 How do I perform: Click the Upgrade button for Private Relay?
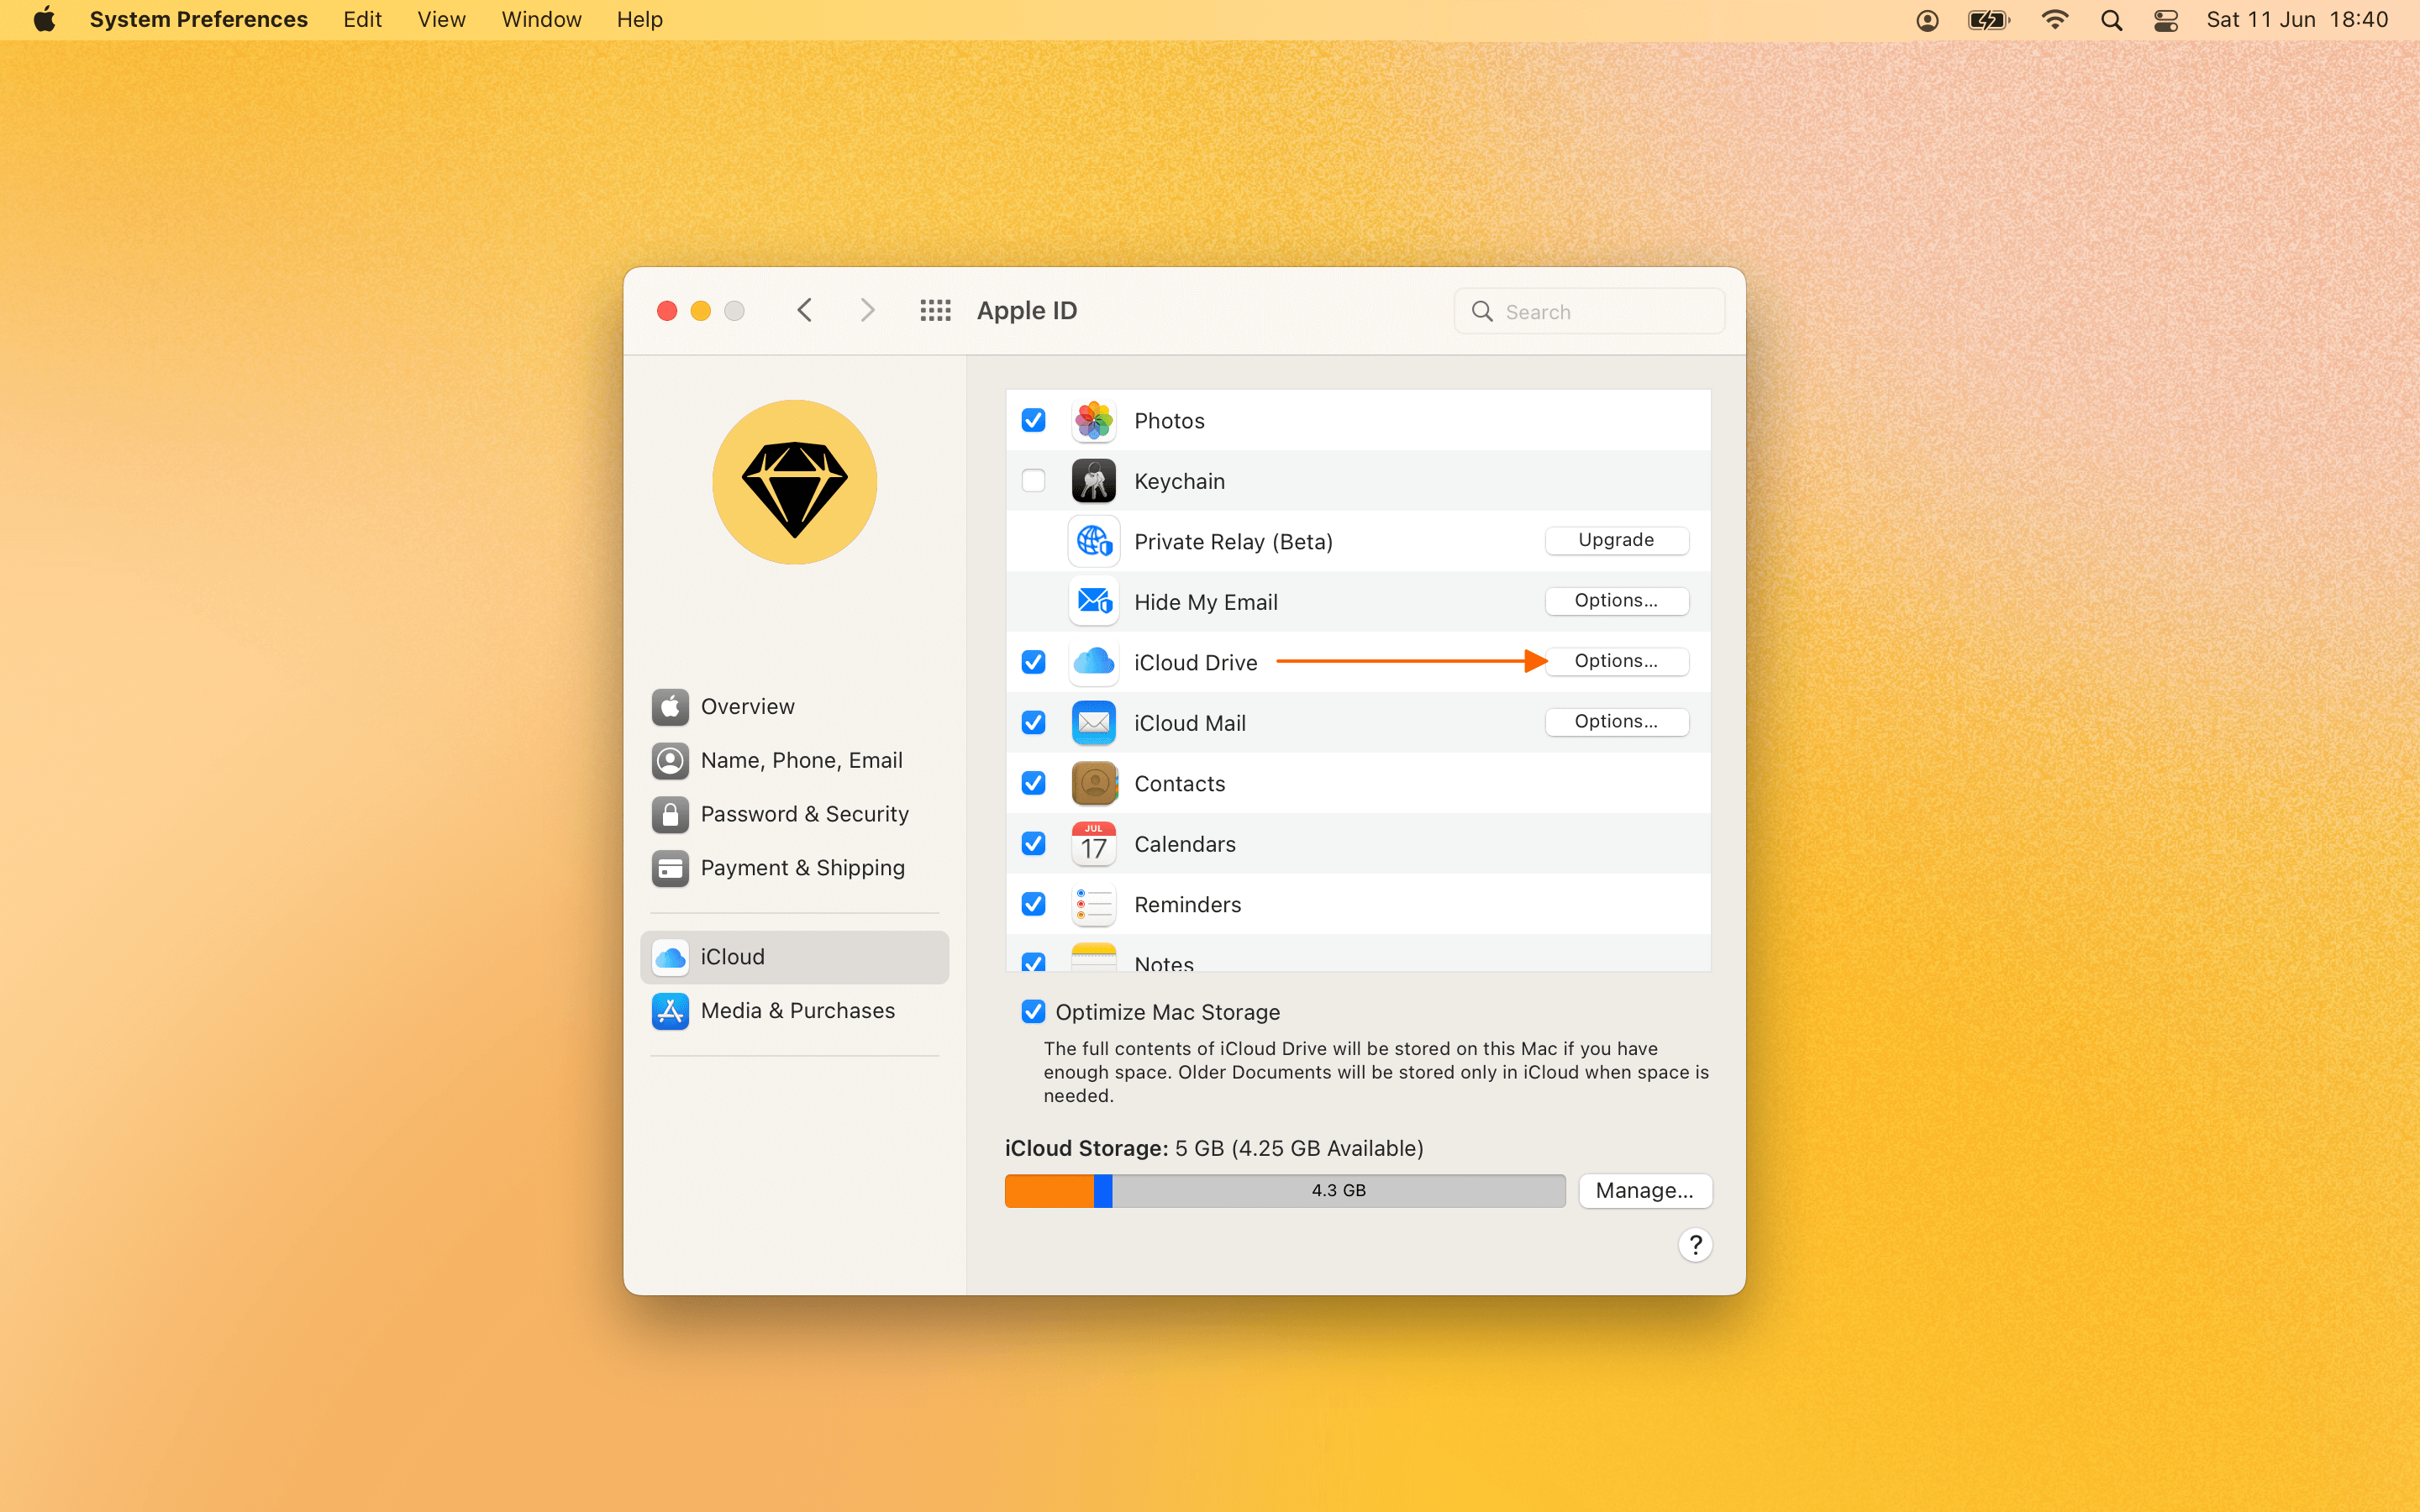pyautogui.click(x=1615, y=540)
